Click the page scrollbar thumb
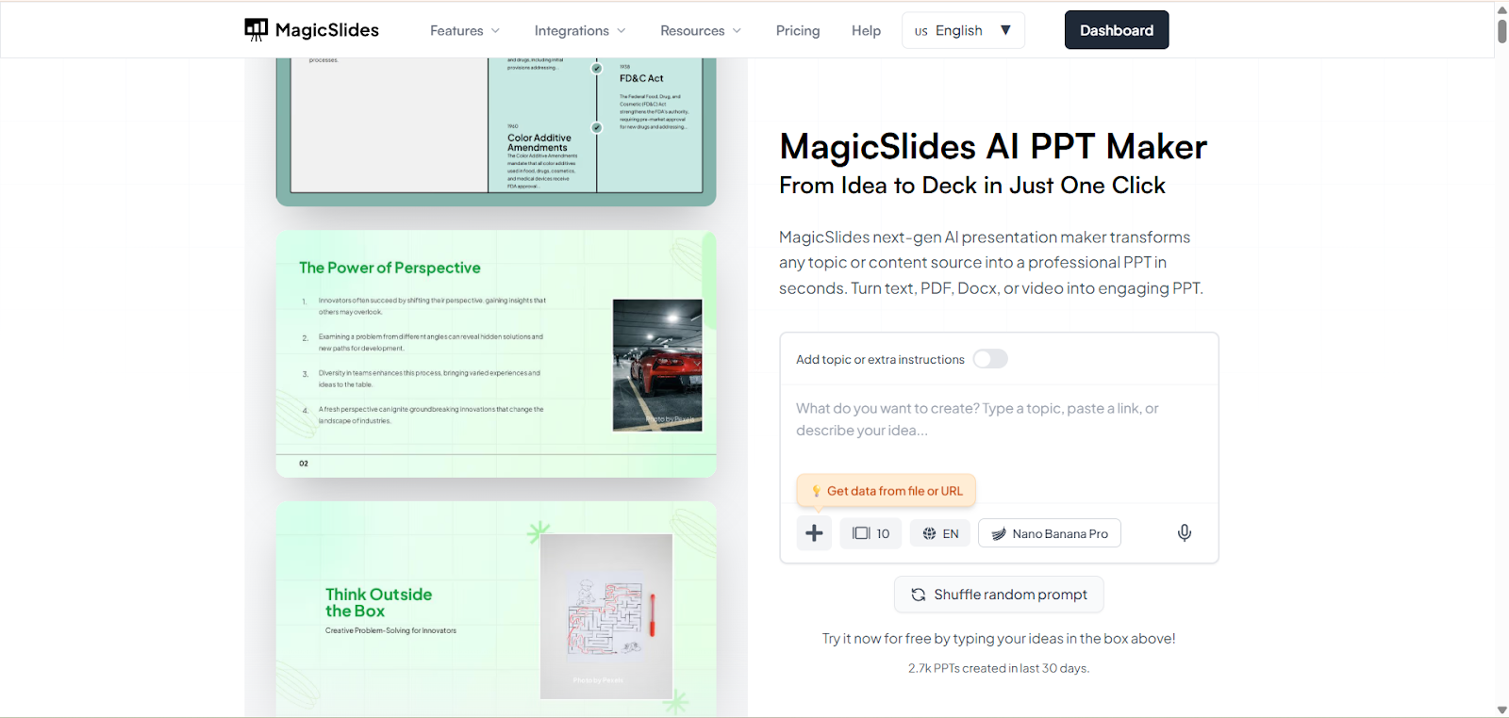 1501,30
